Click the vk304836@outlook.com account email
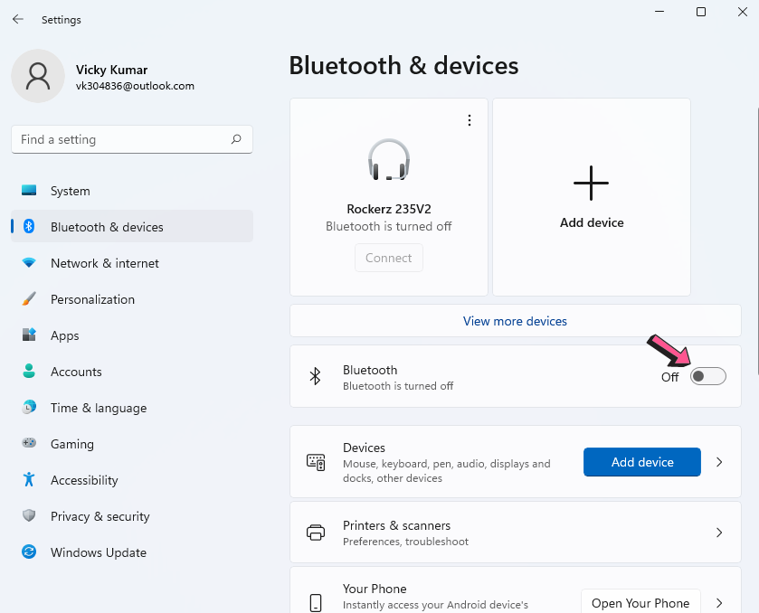Screen dimensions: 759x613 [x=135, y=86]
